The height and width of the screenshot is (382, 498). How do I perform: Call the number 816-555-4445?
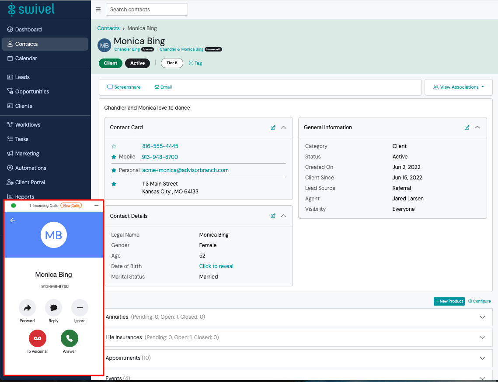tap(160, 146)
